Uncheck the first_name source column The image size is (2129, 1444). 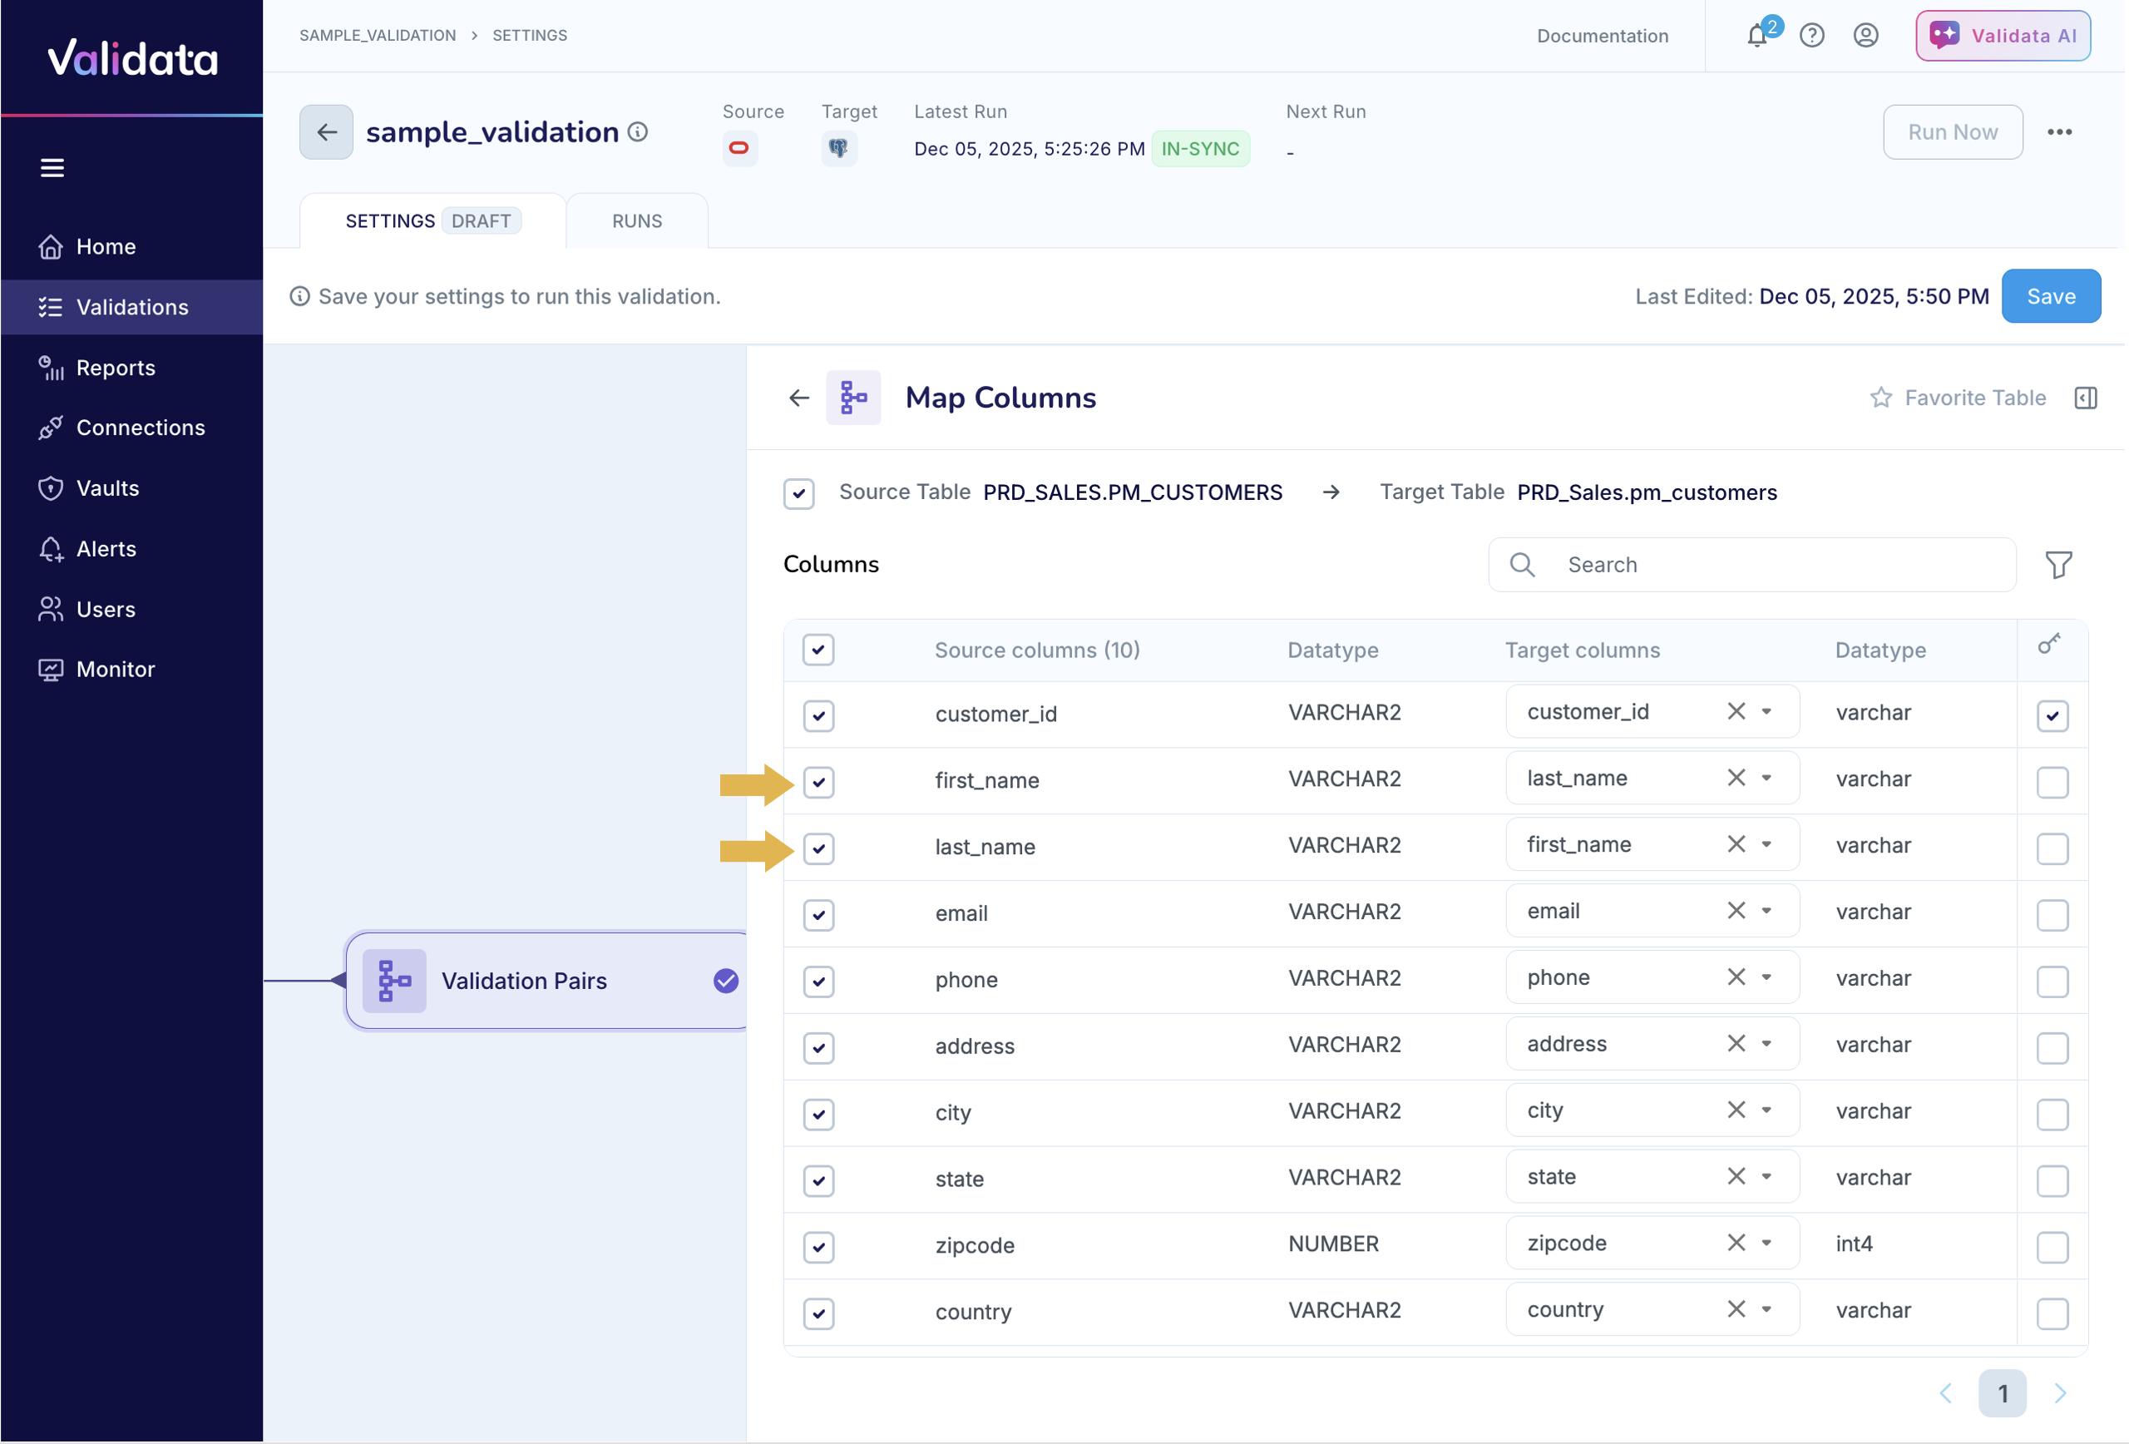[x=818, y=783]
